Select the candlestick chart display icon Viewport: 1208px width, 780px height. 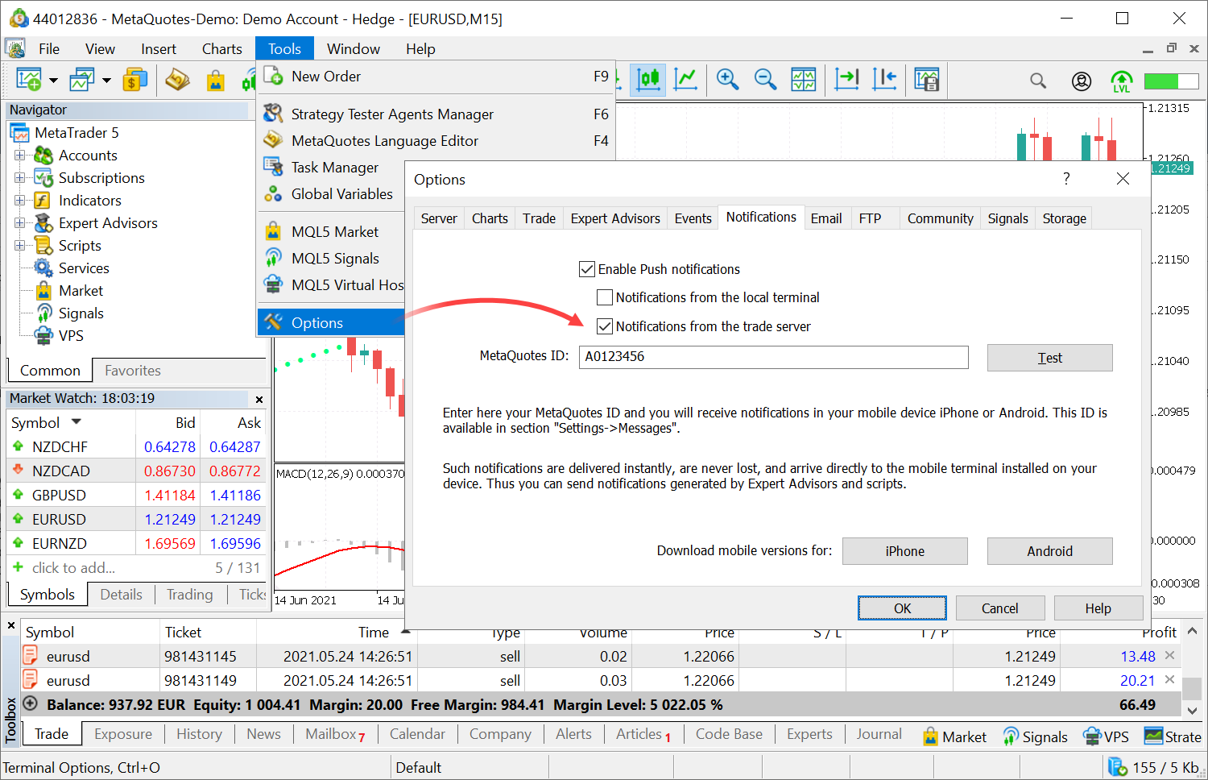coord(647,79)
